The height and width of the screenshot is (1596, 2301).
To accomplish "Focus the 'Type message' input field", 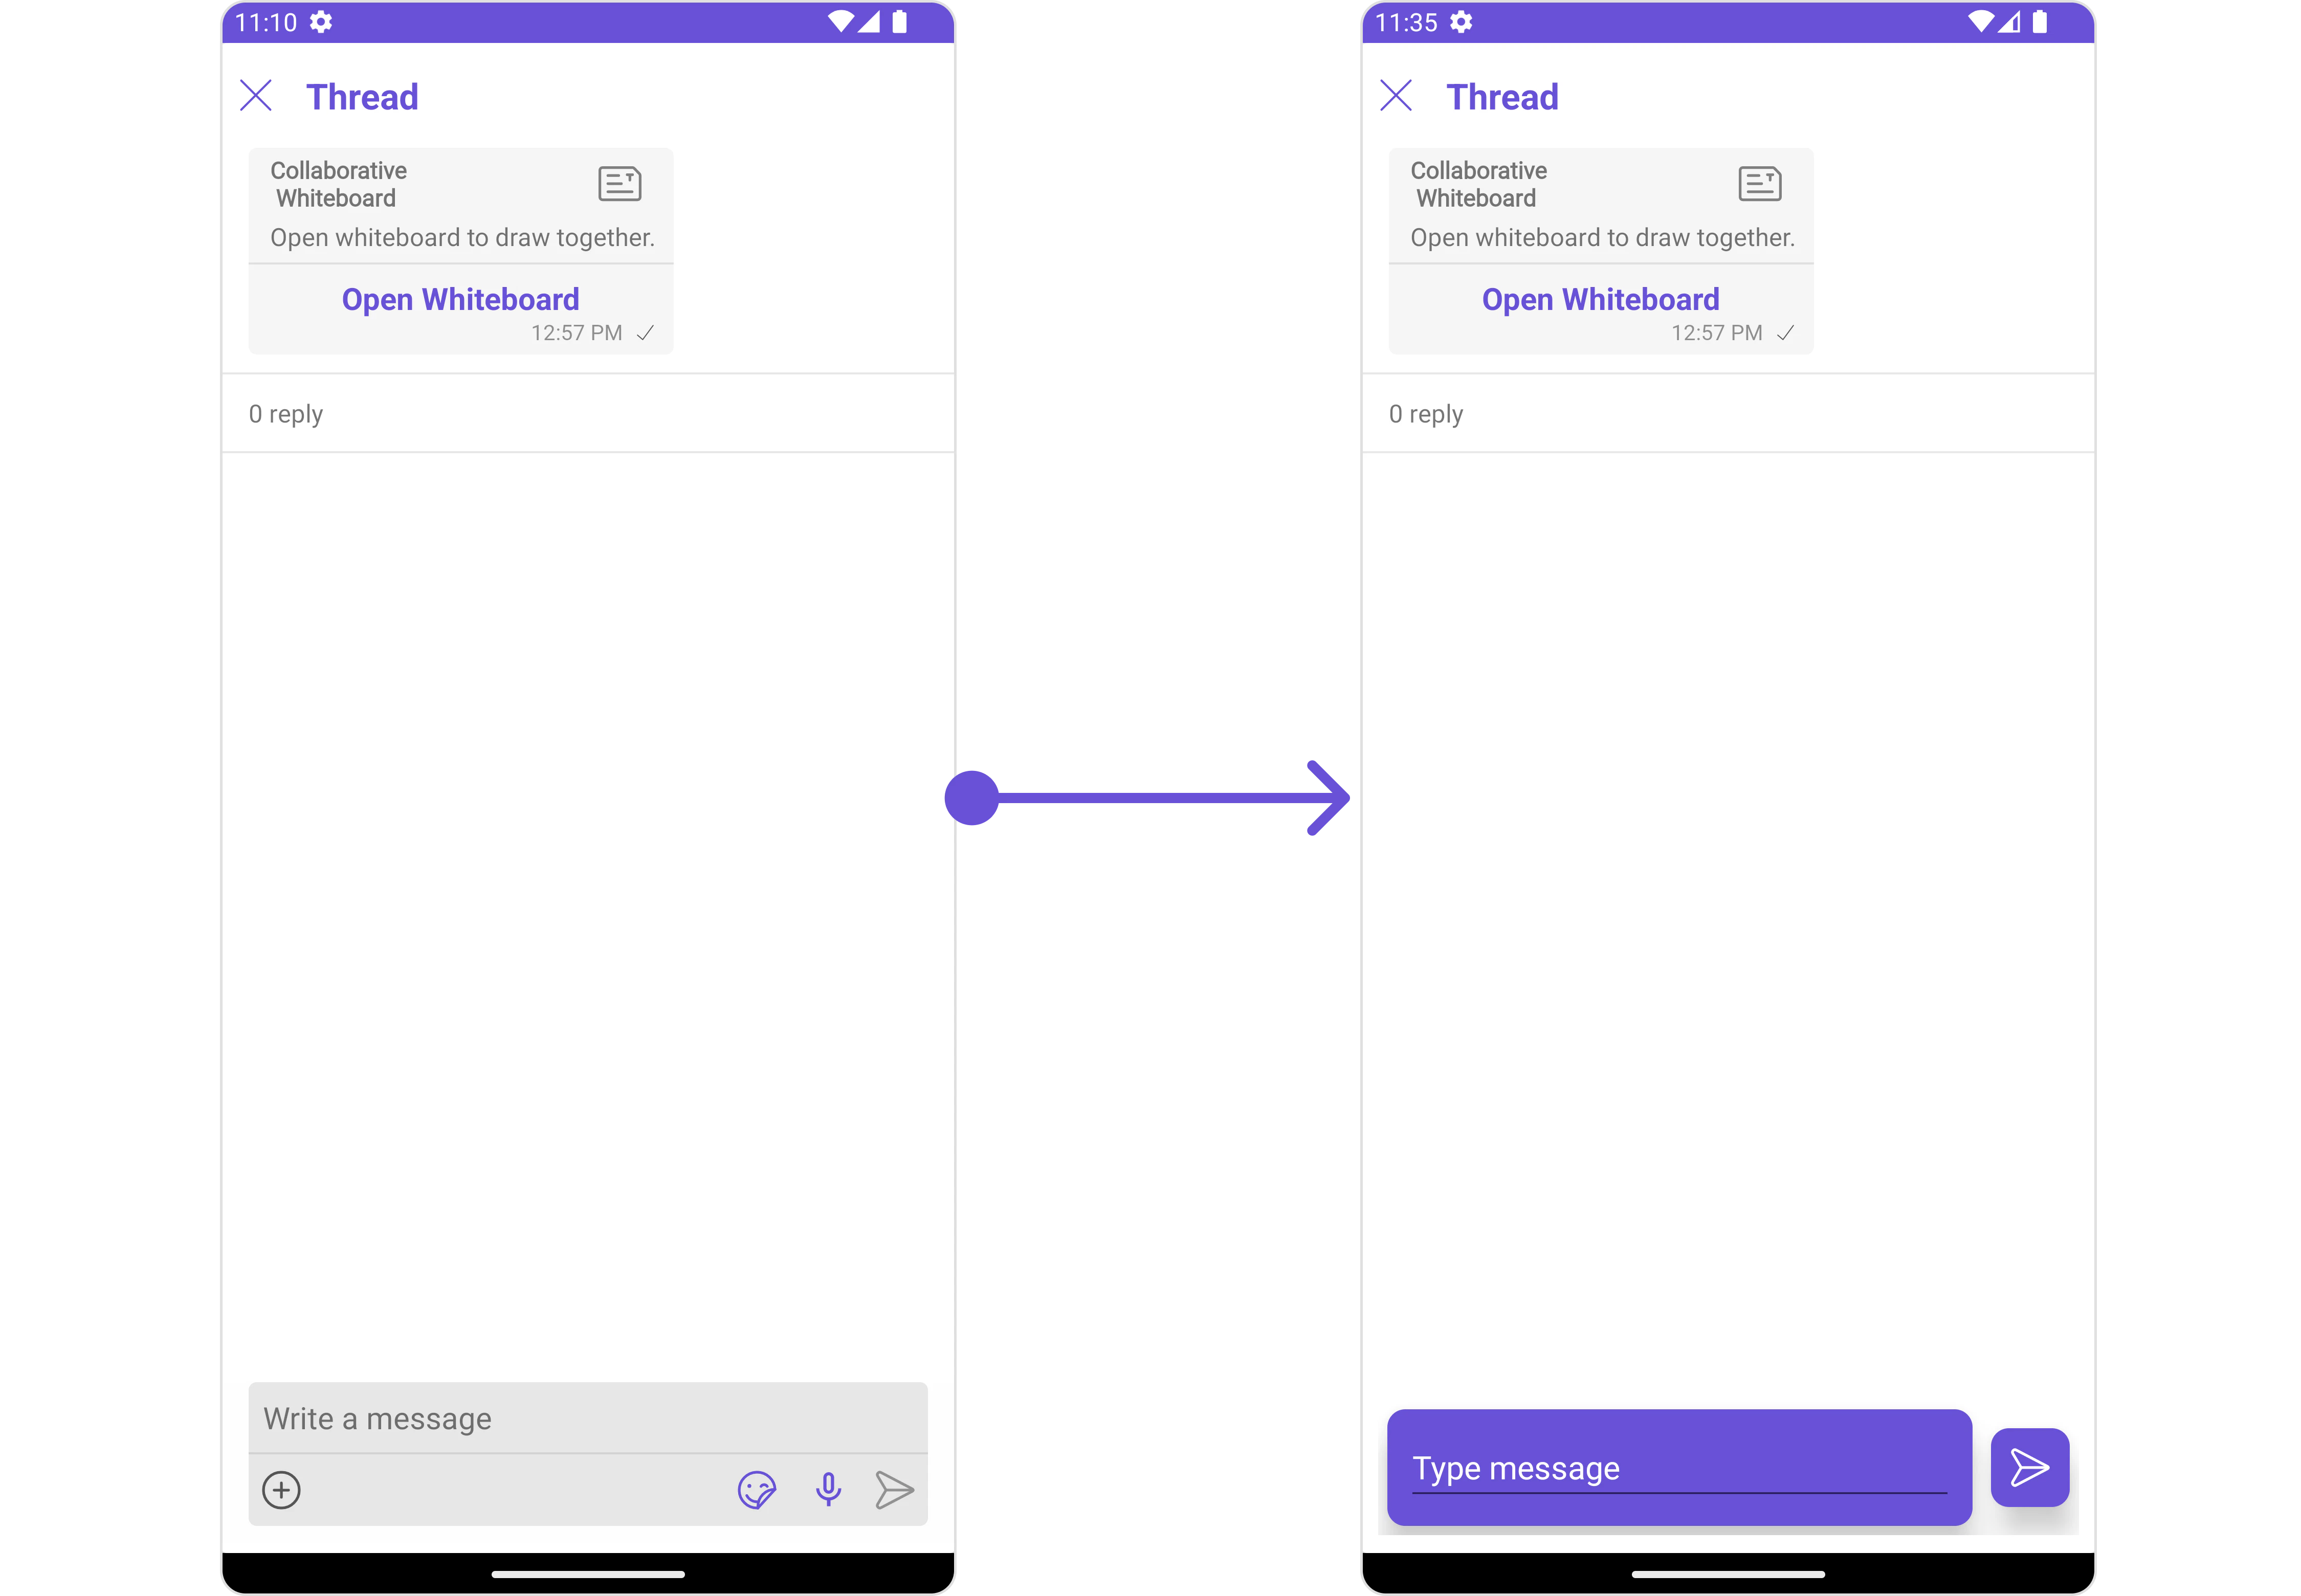I will click(1679, 1468).
